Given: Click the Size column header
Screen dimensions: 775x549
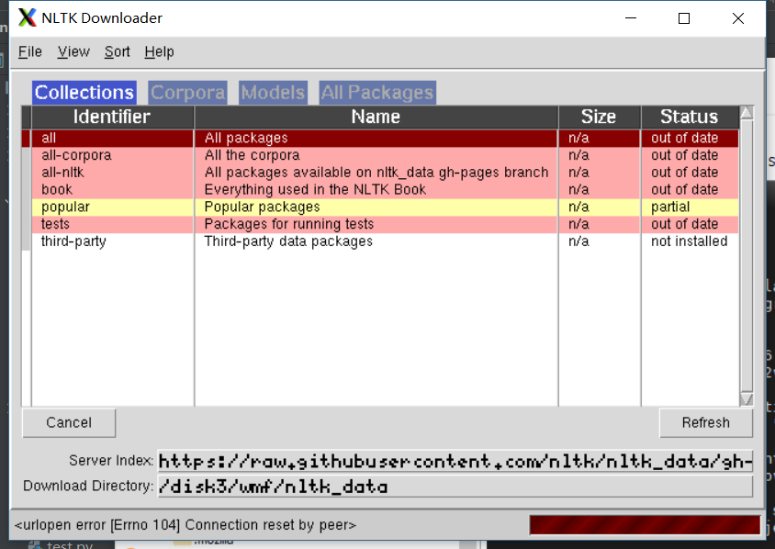Looking at the screenshot, I should tap(599, 117).
